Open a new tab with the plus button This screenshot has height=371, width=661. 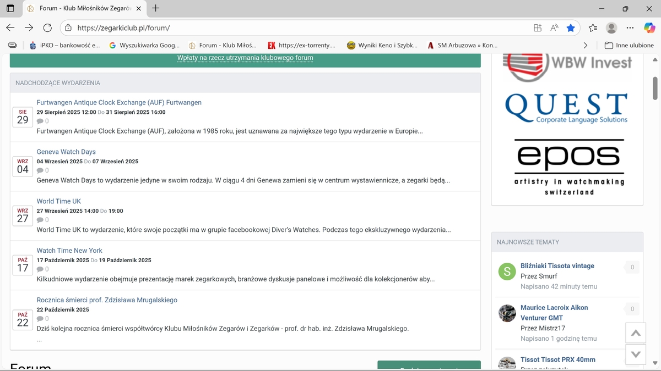click(156, 8)
